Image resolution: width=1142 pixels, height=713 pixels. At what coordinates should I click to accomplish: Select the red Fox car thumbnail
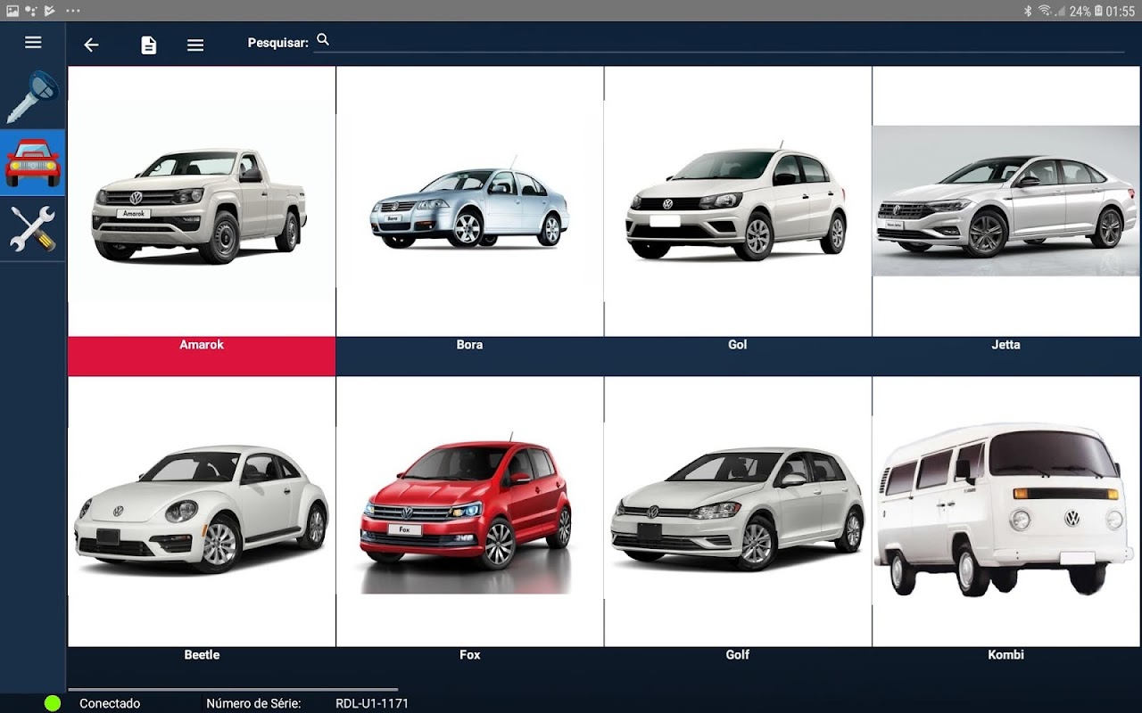tap(470, 512)
